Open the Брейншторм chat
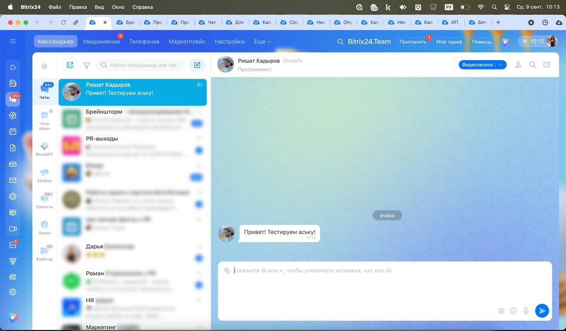The height and width of the screenshot is (331, 566). point(133,119)
